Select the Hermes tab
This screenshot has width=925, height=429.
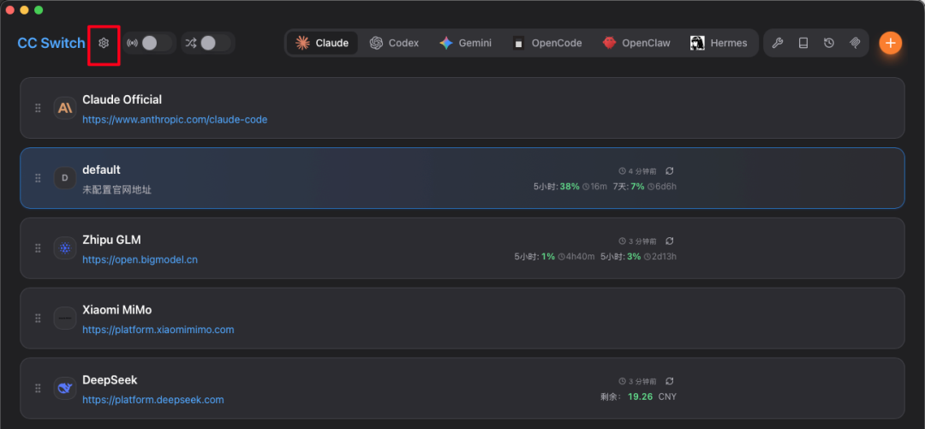[x=719, y=43]
